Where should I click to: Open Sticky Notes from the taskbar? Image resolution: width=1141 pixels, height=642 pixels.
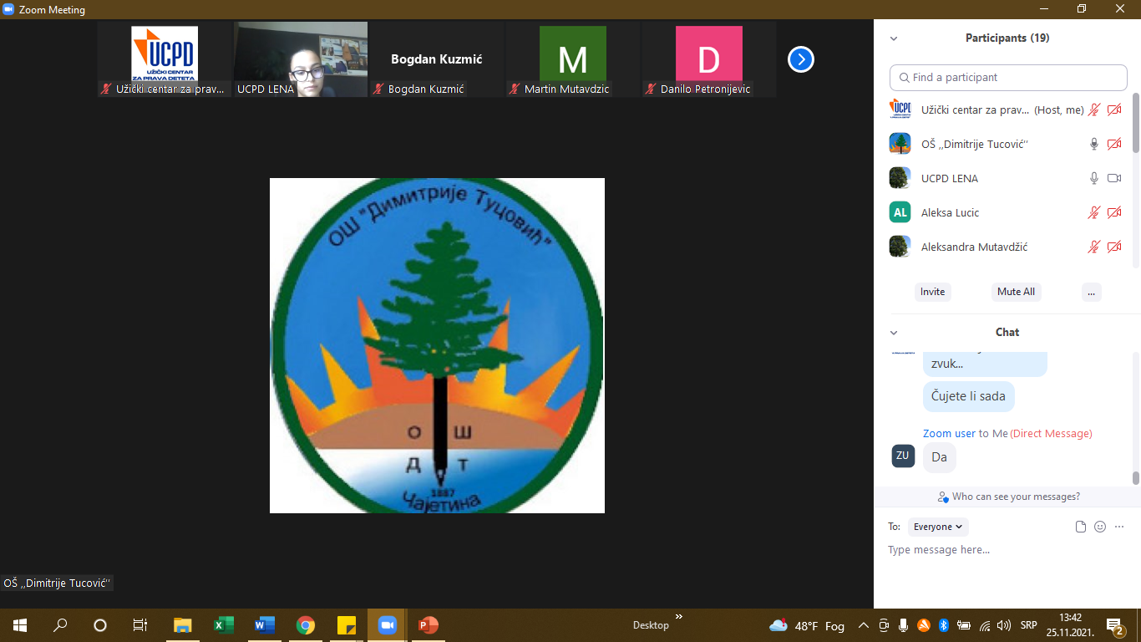[x=346, y=625]
